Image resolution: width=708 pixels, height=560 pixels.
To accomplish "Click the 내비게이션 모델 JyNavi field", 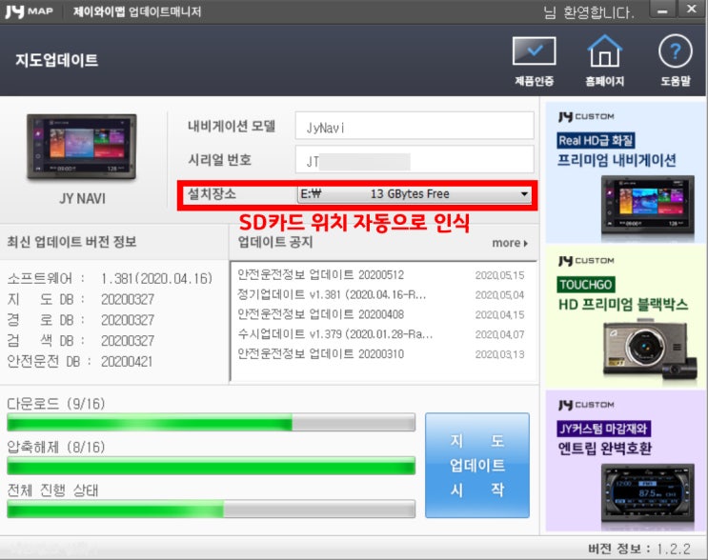I will (415, 126).
